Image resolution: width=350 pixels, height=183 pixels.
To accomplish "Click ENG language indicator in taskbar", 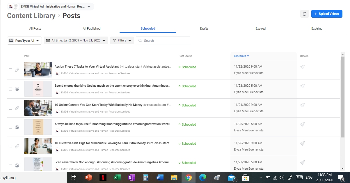I will 309,177.
